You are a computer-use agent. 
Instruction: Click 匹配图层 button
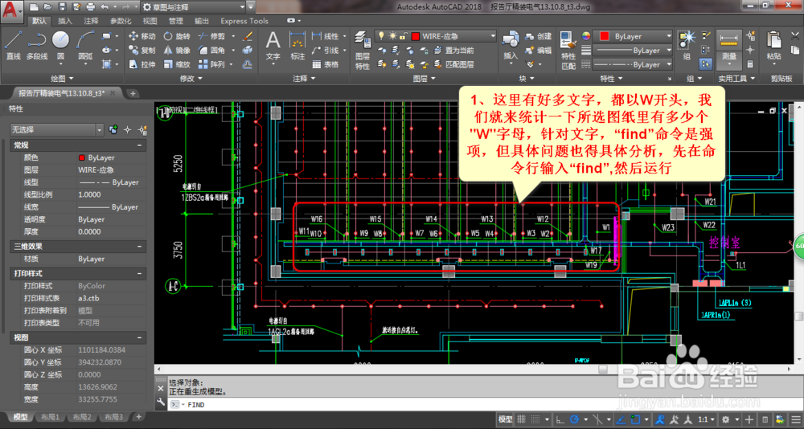point(453,64)
